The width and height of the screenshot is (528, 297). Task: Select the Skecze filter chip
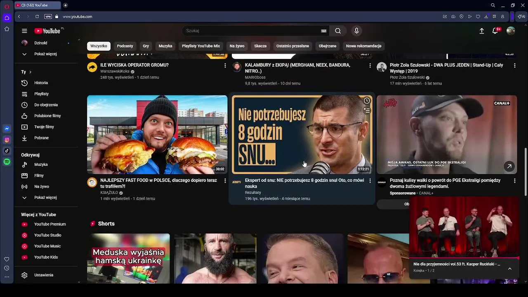point(260,46)
